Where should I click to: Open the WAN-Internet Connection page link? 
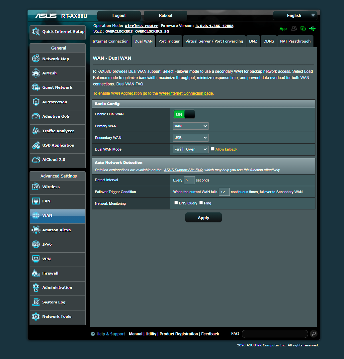coord(186,93)
